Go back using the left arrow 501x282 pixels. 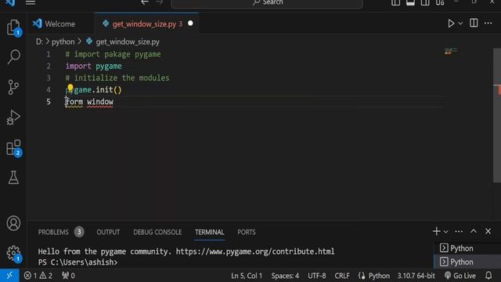144,2
